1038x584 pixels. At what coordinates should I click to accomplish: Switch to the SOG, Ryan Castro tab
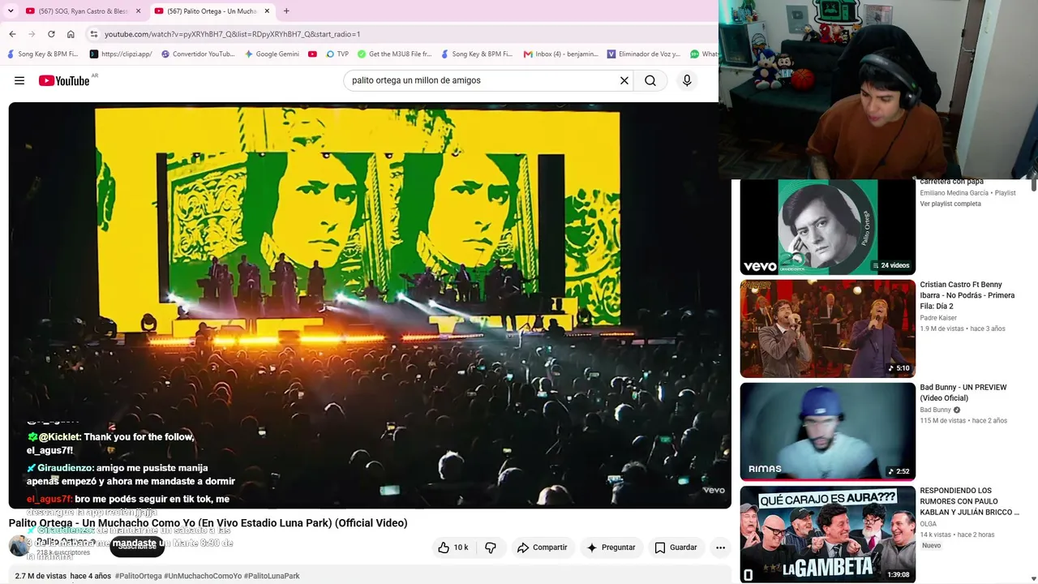click(x=81, y=11)
